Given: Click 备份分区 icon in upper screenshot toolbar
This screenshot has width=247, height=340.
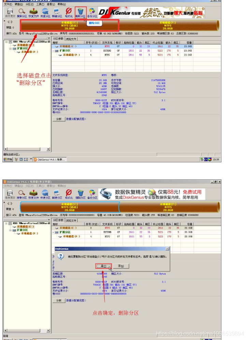Looking at the screenshot, I should click(x=92, y=11).
